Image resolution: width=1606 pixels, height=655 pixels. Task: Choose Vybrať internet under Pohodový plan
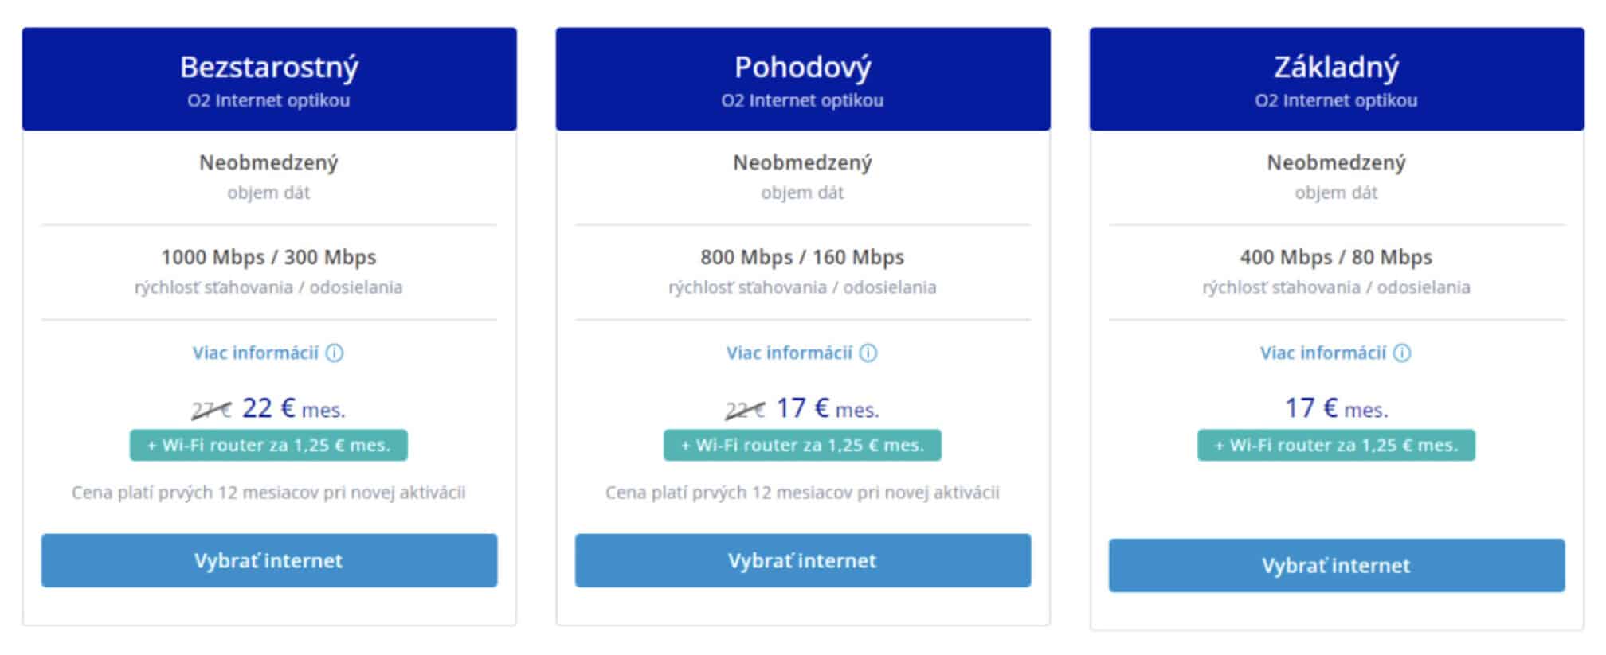[x=803, y=560]
